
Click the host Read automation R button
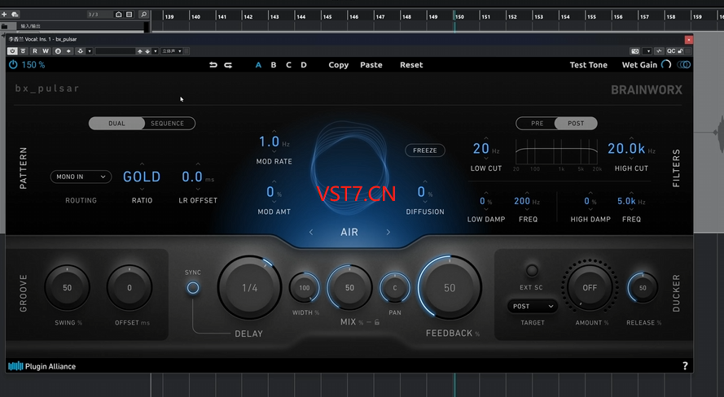coord(35,51)
